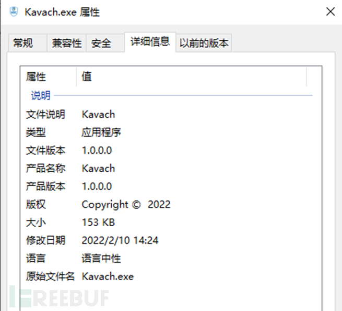The height and width of the screenshot is (311, 342).
Task: Select the 类型 row label
Action: point(36,132)
